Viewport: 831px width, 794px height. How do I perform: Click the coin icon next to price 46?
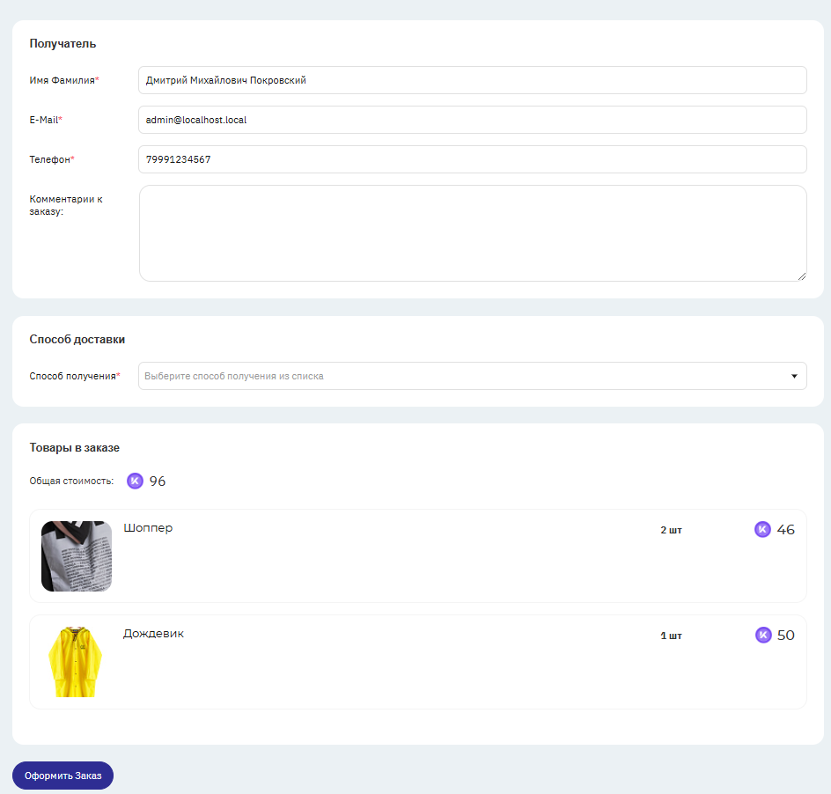click(762, 529)
